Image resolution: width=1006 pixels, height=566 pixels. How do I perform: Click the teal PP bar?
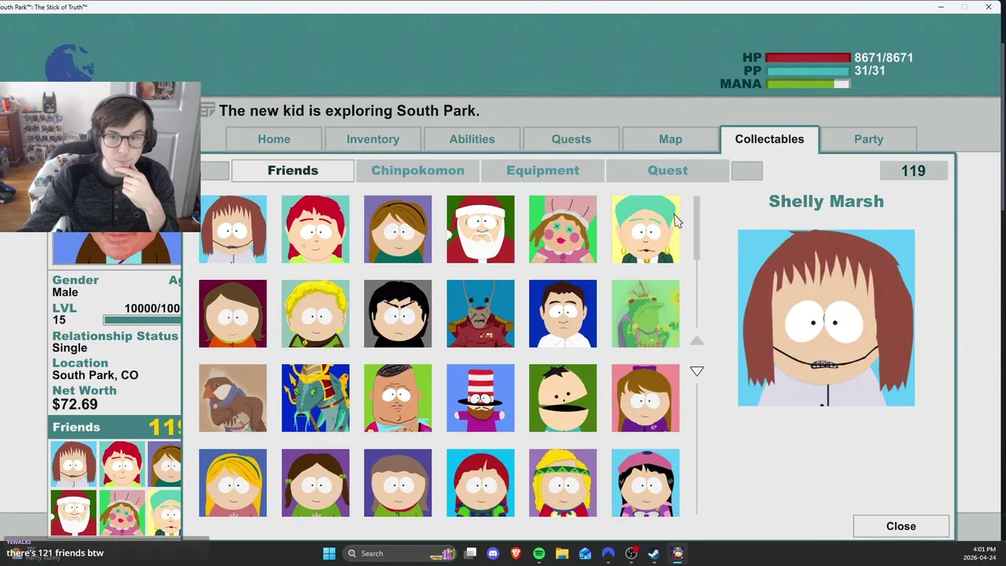(x=808, y=71)
